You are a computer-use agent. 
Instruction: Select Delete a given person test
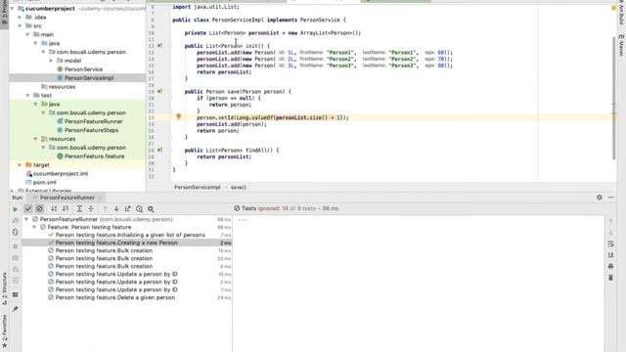[115, 297]
